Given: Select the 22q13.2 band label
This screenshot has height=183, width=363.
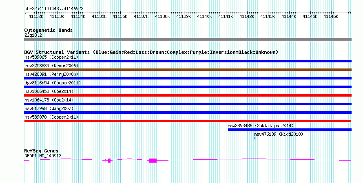Looking at the screenshot, I should point(33,35).
